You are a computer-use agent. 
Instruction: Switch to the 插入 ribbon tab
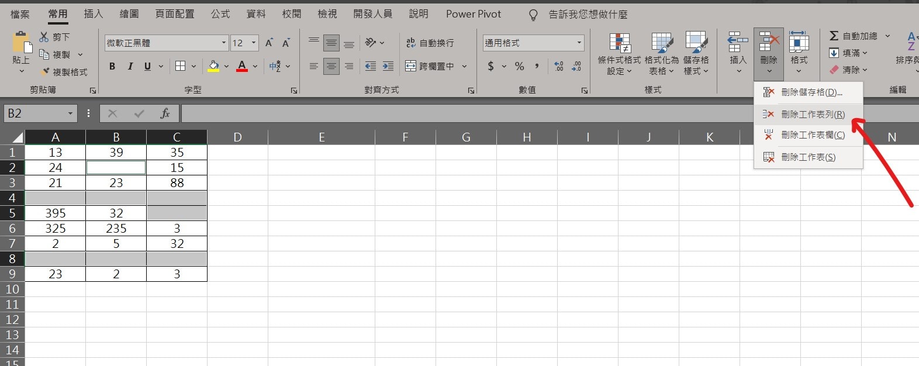[x=93, y=13]
